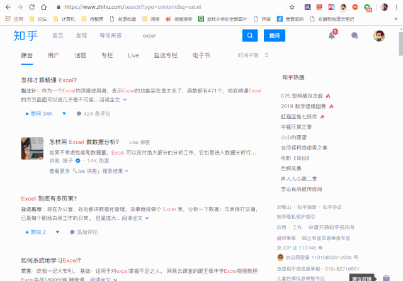
Task: Switch to the 用户 search tab
Action: click(x=54, y=55)
